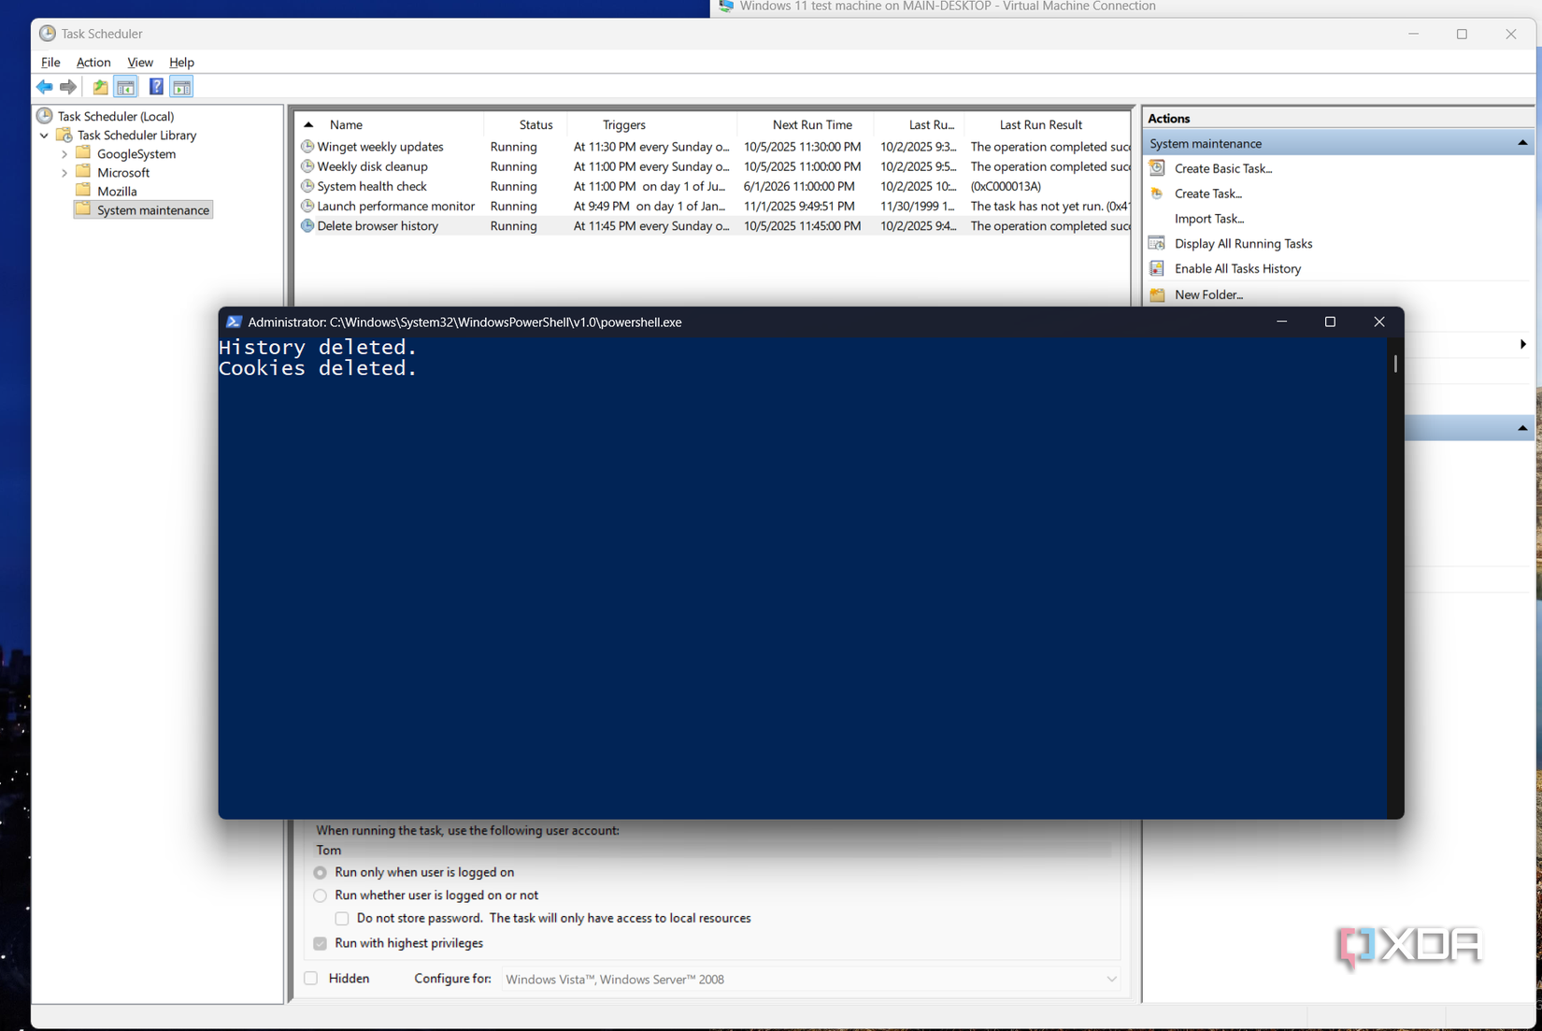This screenshot has height=1031, width=1542.
Task: Select Run only when user is logged on
Action: pos(320,872)
